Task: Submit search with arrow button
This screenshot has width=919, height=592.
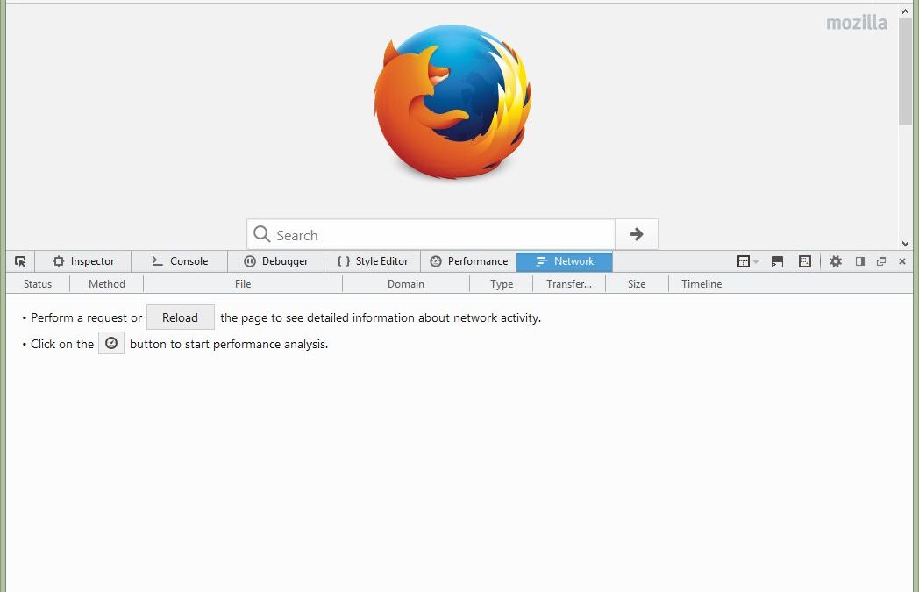Action: 637,234
